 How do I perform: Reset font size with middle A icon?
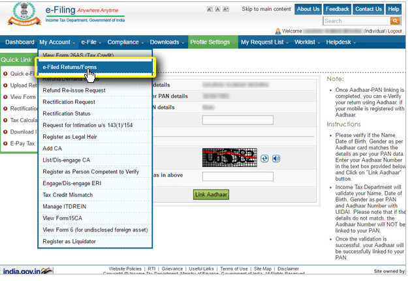pyautogui.click(x=217, y=9)
